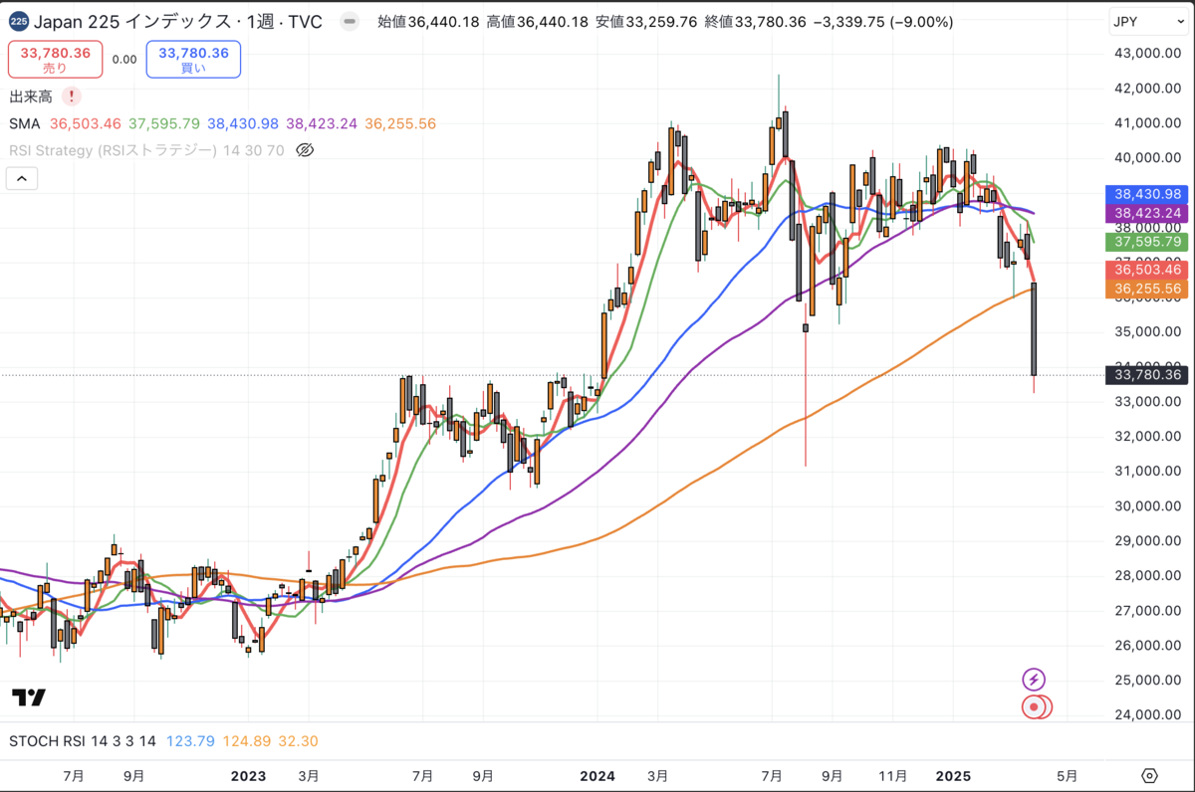Screen dimensions: 1195x792
Task: Click the red 売り sell button
Action: click(55, 60)
